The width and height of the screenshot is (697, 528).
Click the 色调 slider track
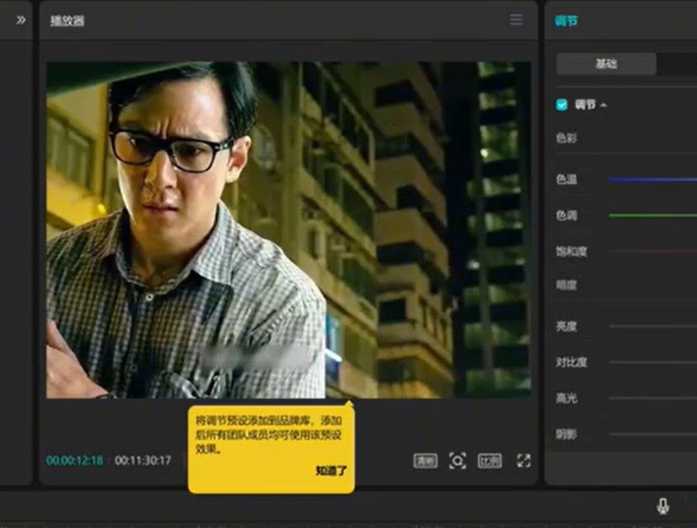tap(653, 216)
